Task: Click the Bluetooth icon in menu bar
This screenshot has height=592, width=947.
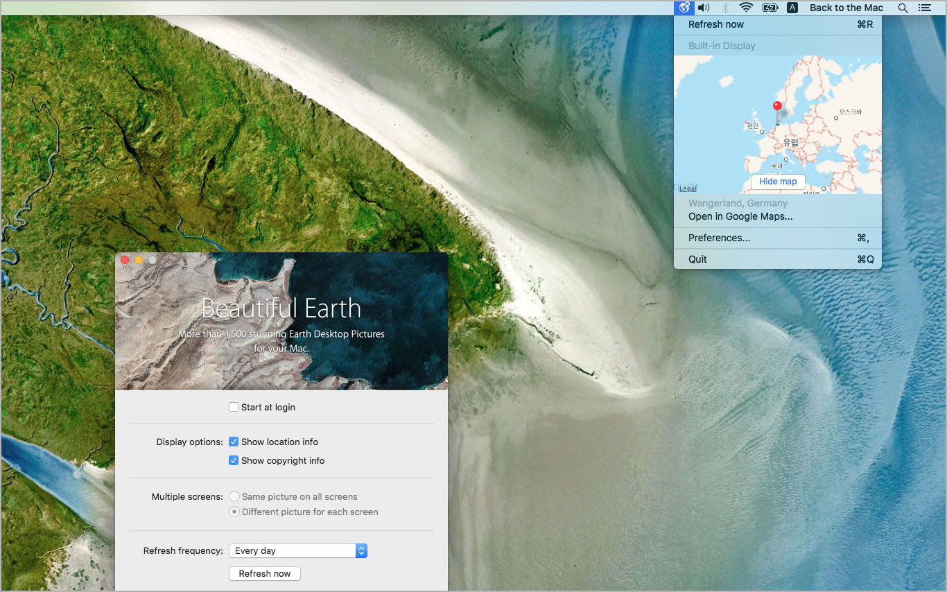Action: click(726, 8)
